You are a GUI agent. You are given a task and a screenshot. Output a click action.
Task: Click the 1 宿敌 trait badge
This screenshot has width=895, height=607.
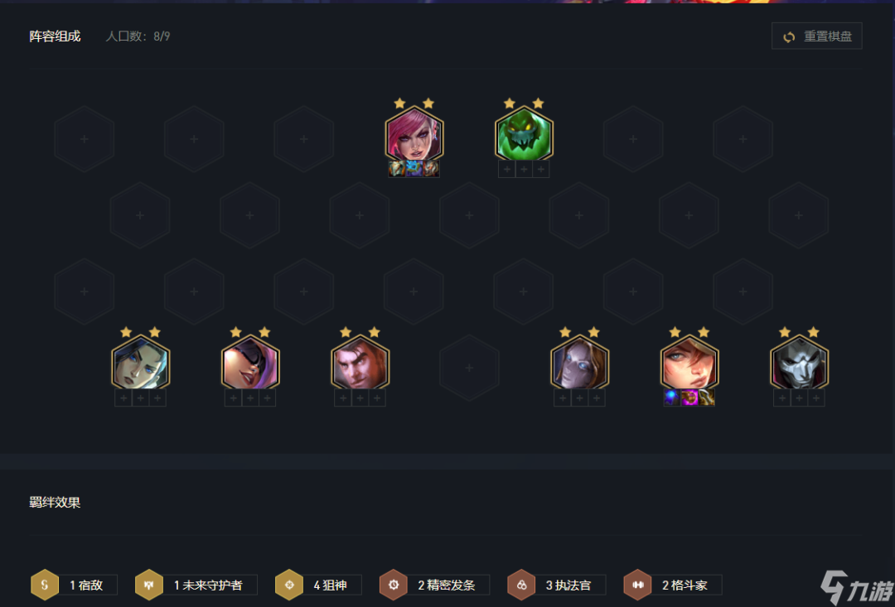pyautogui.click(x=75, y=585)
